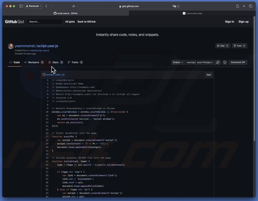Viewport: 258px width, 201px height.
Task: Click the '// ==UserScript==' comment line
Action: coord(63,80)
